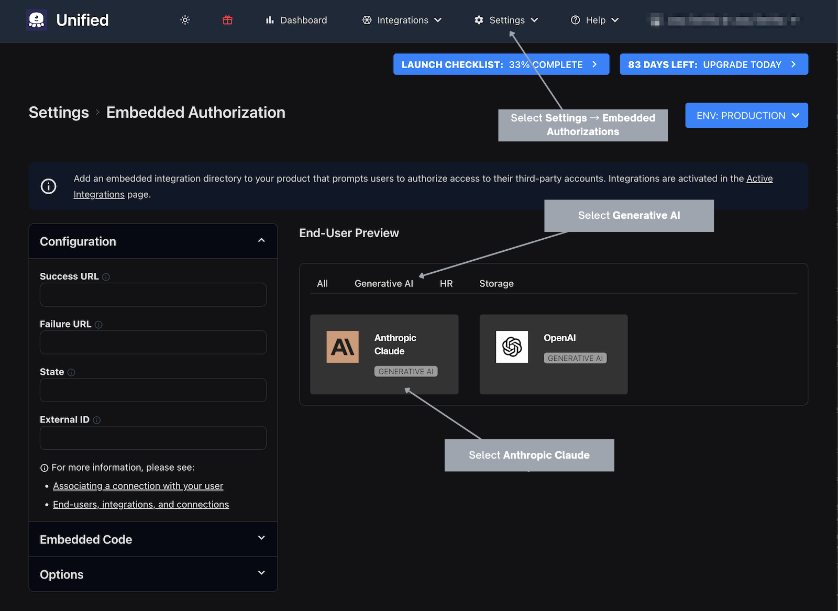Open the Active Integrations link
Screen dimensions: 838x611
tap(759, 179)
